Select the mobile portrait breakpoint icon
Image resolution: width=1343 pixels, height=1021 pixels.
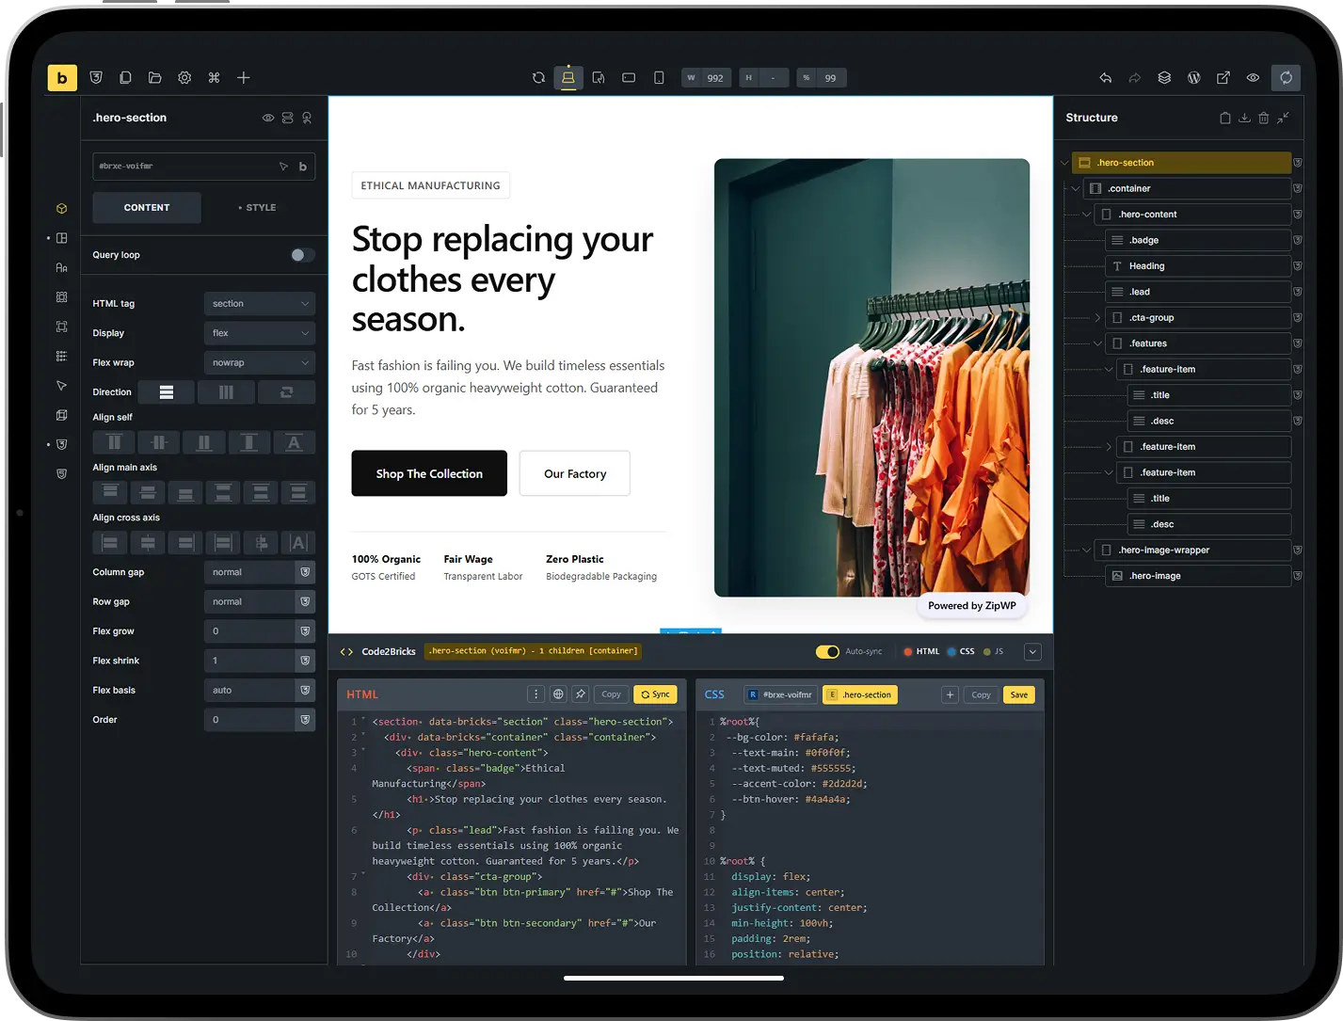pos(659,78)
